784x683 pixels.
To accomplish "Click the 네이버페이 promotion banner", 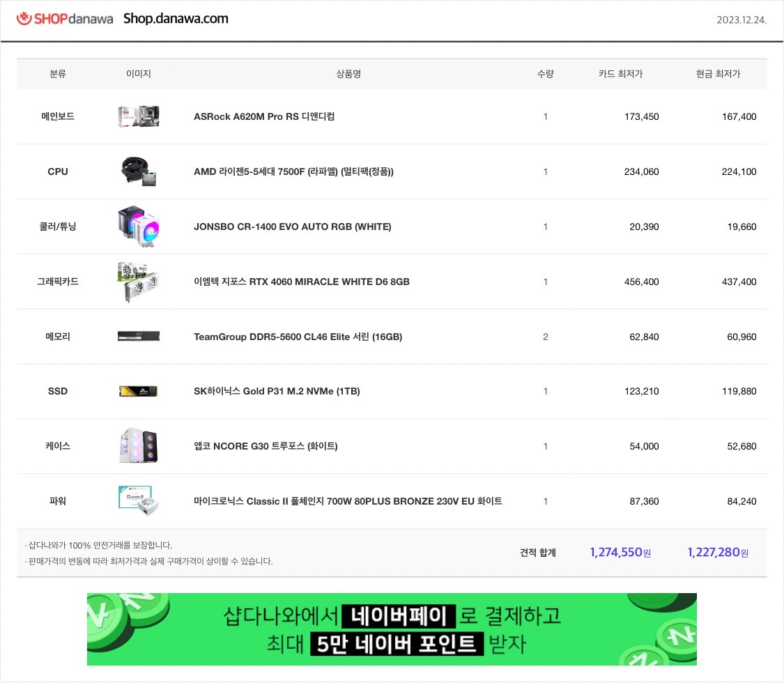I will tap(392, 629).
